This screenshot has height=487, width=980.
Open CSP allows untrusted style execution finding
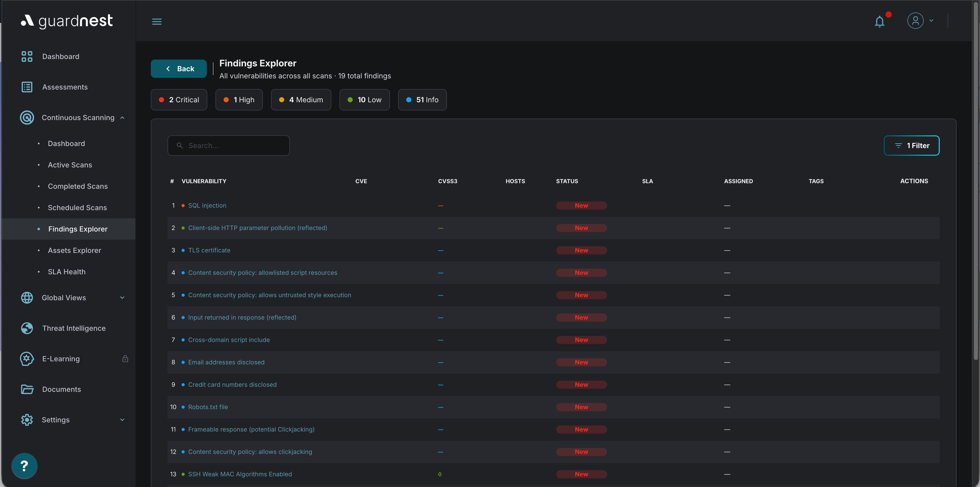click(269, 296)
